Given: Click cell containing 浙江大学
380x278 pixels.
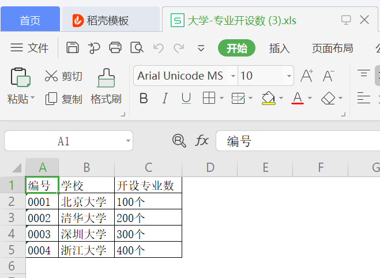Looking at the screenshot, I should coord(86,250).
